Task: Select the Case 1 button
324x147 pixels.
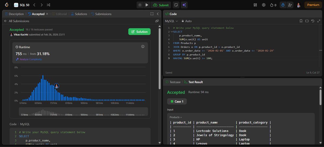Action: point(177,101)
